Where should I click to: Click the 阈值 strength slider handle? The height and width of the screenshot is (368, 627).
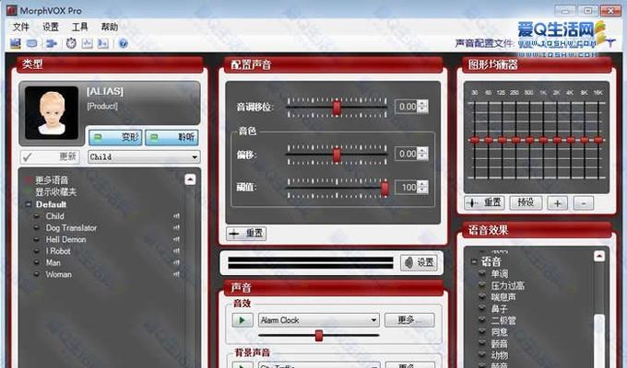(x=384, y=188)
